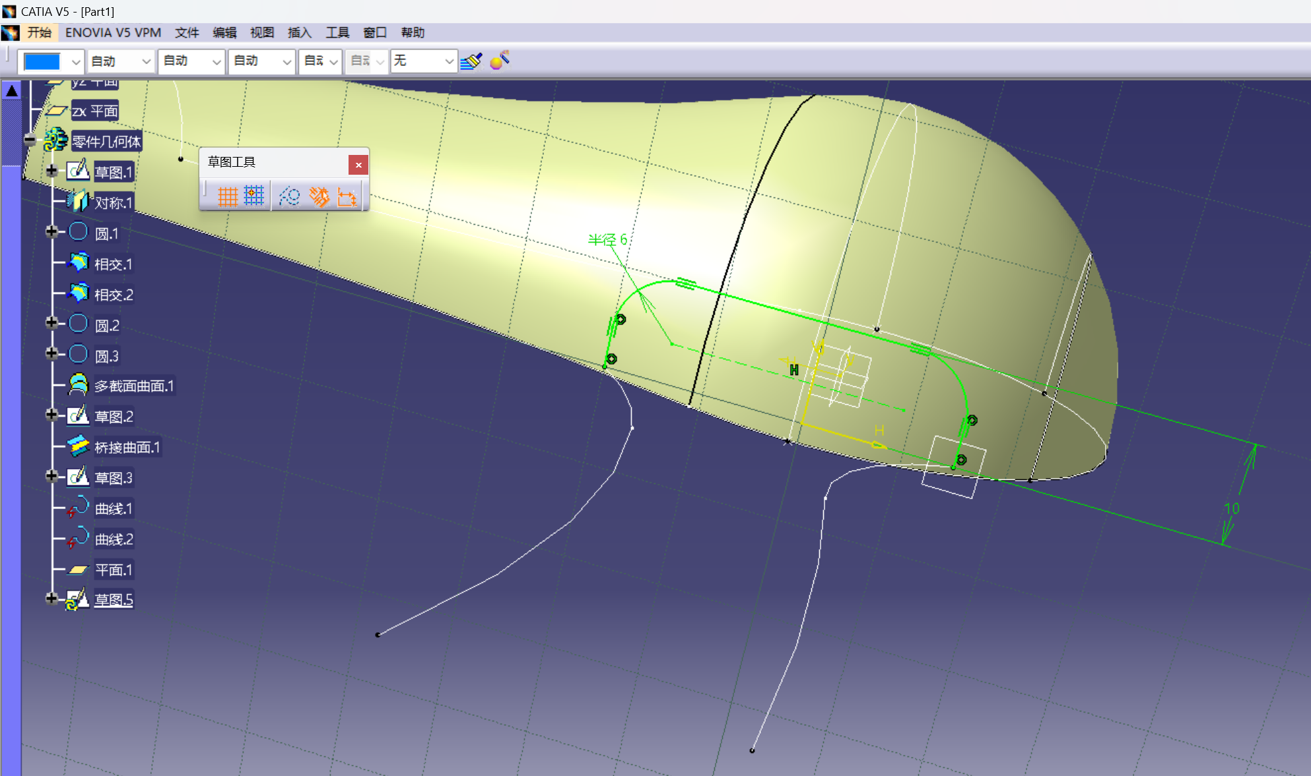The image size is (1311, 776).
Task: Click the 多截面曲面.1 surface icon
Action: pyautogui.click(x=79, y=384)
